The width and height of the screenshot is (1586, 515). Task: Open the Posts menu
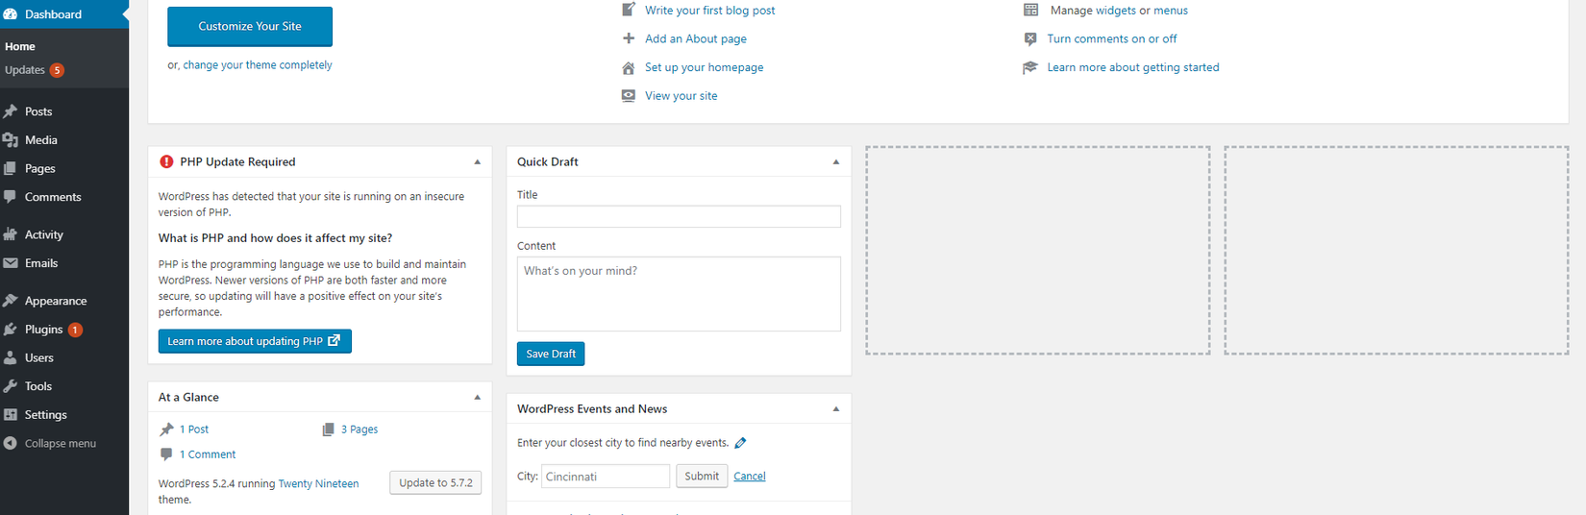(38, 111)
